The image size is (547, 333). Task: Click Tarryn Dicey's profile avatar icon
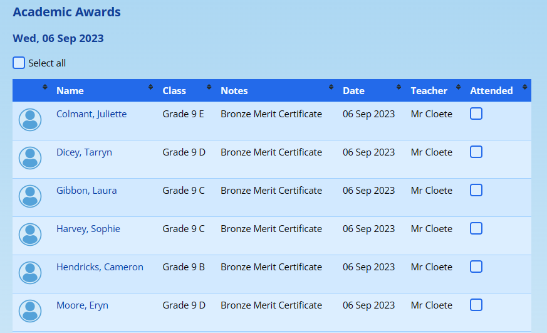30,158
